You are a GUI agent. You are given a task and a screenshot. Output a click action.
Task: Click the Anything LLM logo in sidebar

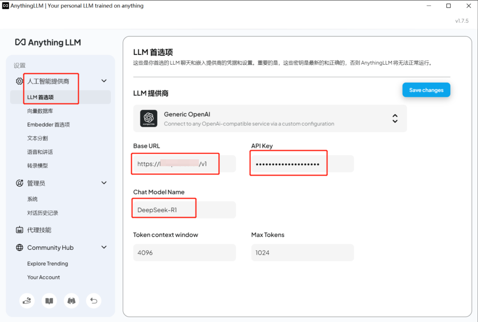(48, 43)
